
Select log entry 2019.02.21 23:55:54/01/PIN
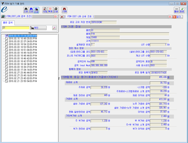click(23, 81)
